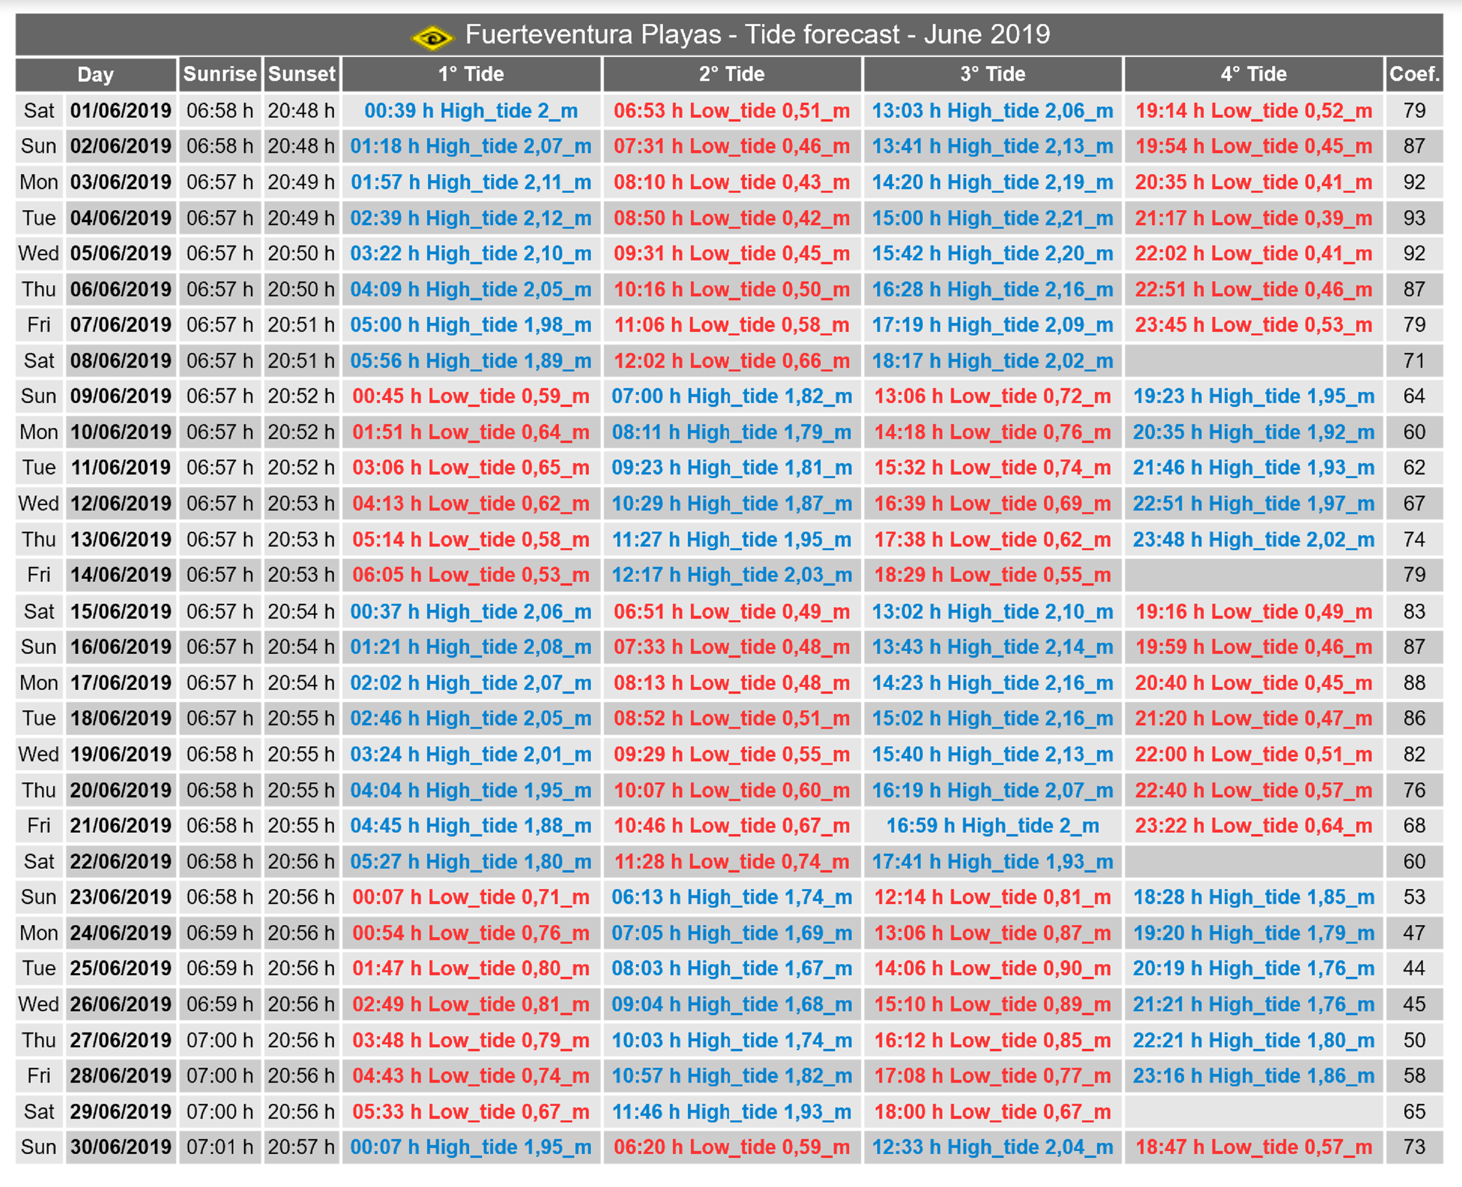Click the 21:17 h Low_tide 0,39_m entry
1462x1187 pixels.
1253,218
